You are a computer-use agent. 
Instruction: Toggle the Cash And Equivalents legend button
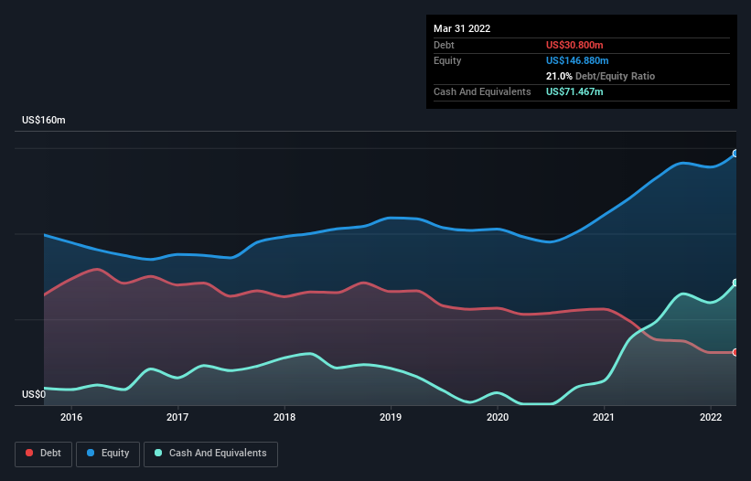click(x=210, y=454)
